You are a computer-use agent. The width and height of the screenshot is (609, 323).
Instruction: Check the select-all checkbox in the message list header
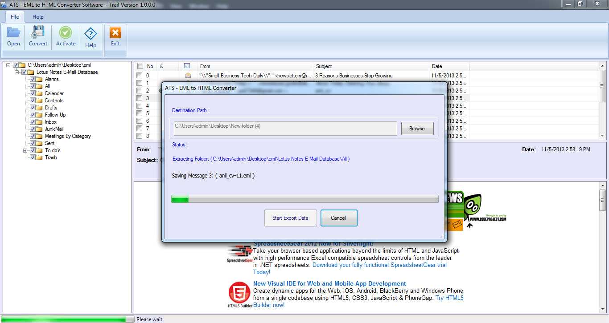140,66
